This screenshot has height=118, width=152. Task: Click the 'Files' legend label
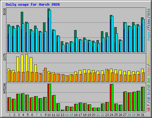coord(148,24)
